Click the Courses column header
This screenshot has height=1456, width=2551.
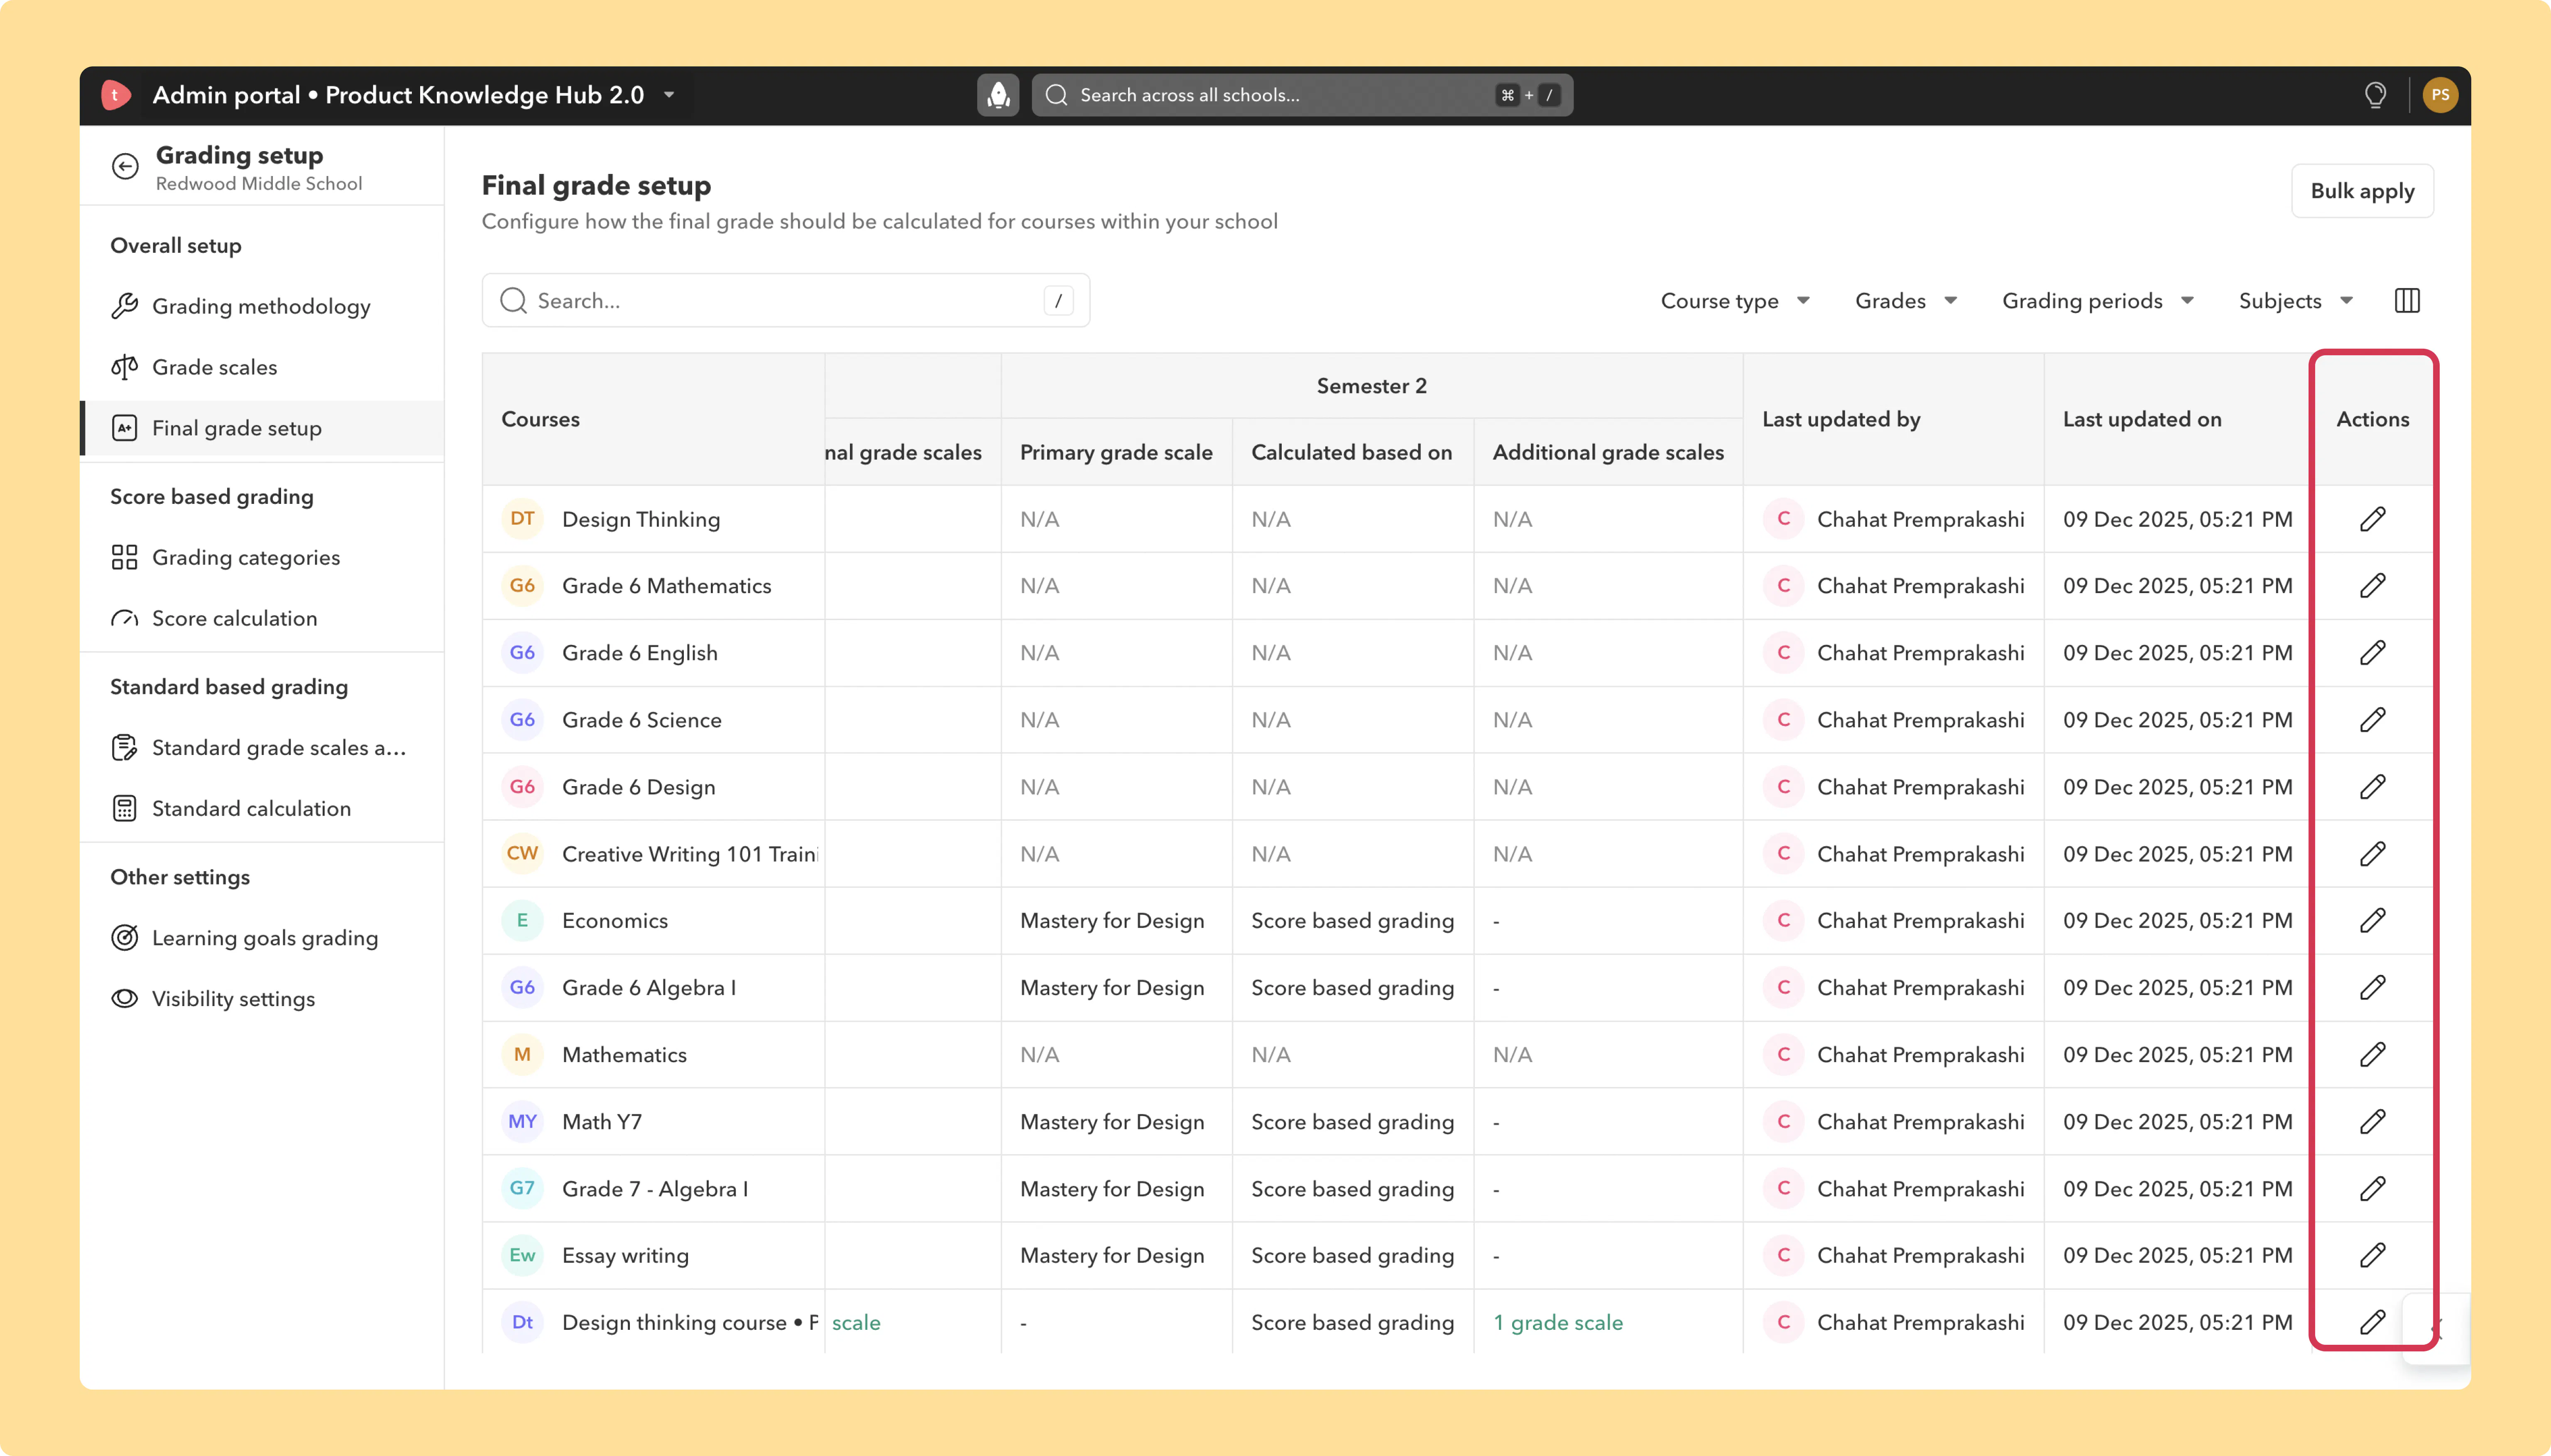click(540, 419)
